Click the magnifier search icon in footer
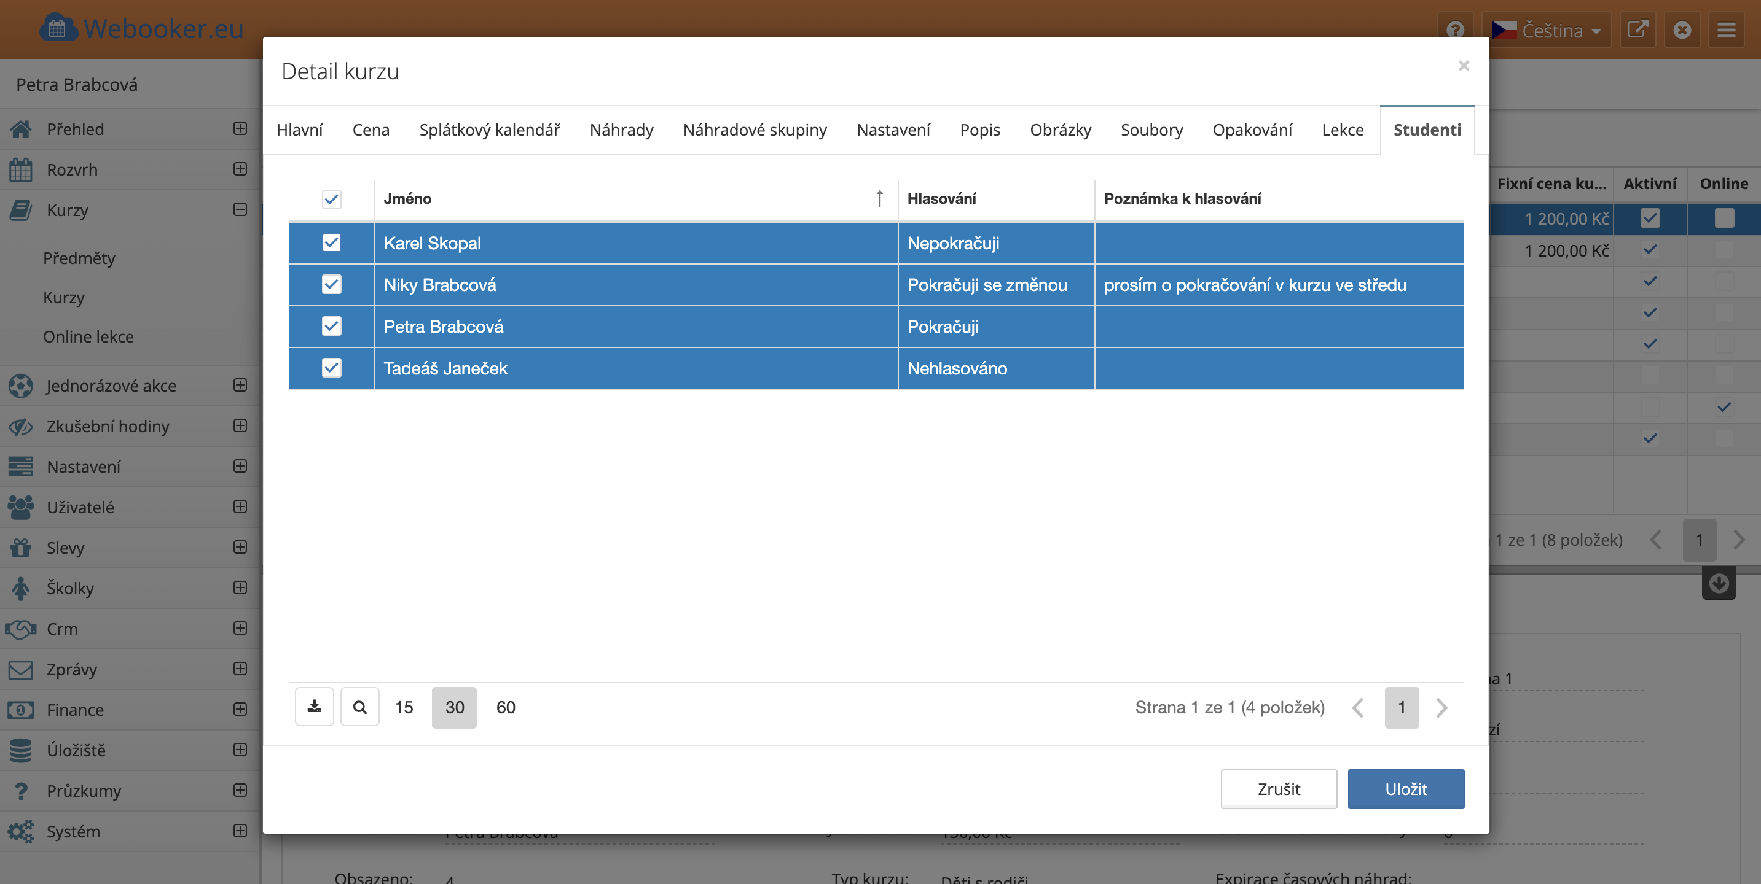Image resolution: width=1761 pixels, height=884 pixels. tap(359, 707)
